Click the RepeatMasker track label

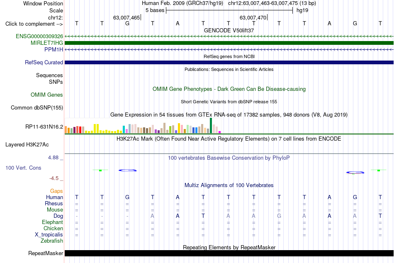[46, 253]
